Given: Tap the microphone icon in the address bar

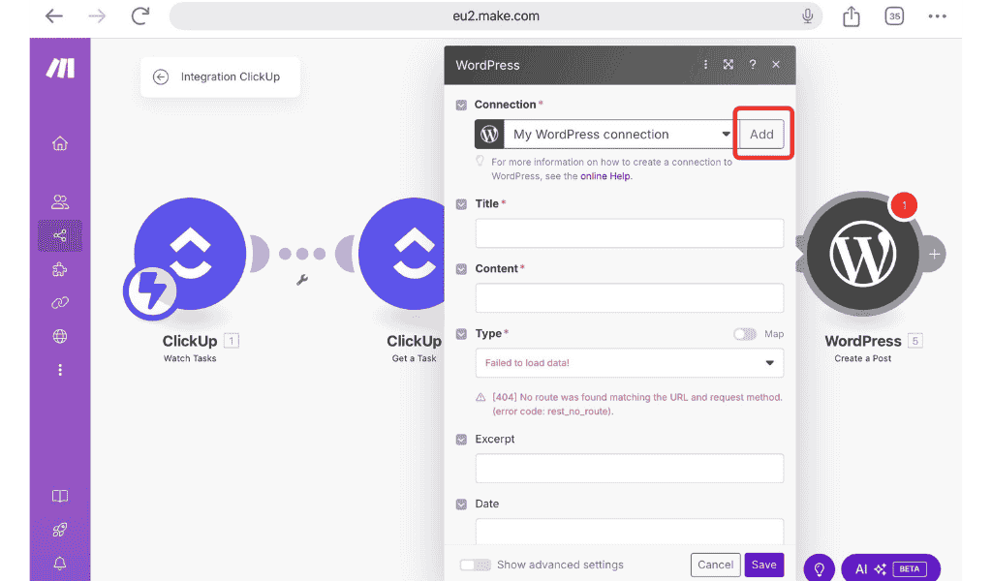Looking at the screenshot, I should pos(807,15).
